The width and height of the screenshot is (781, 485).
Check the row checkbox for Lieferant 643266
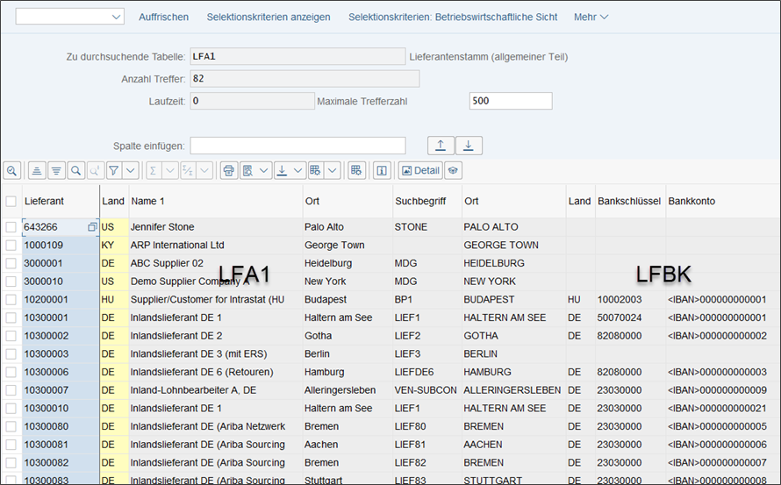pos(11,227)
